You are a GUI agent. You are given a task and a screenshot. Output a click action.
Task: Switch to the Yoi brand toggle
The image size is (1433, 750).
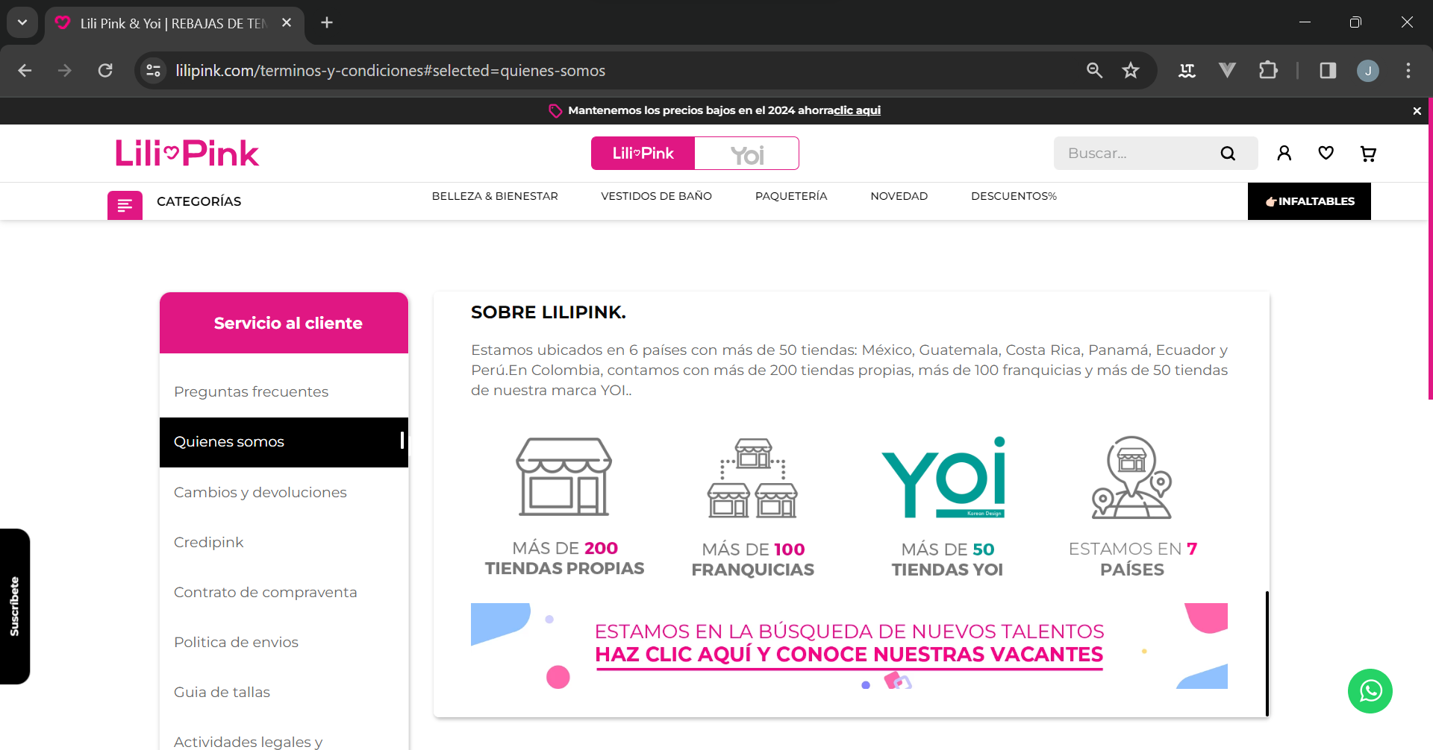pos(747,153)
